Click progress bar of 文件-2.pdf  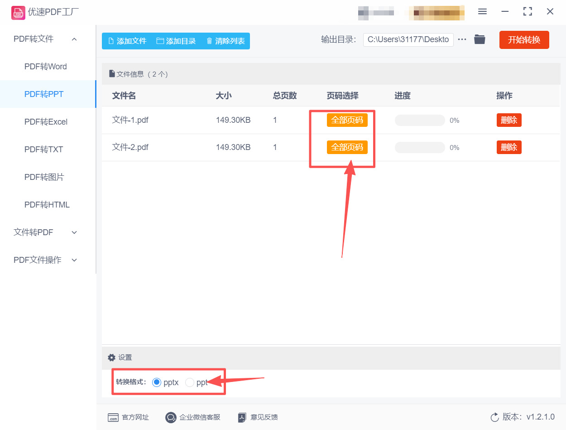click(x=420, y=147)
